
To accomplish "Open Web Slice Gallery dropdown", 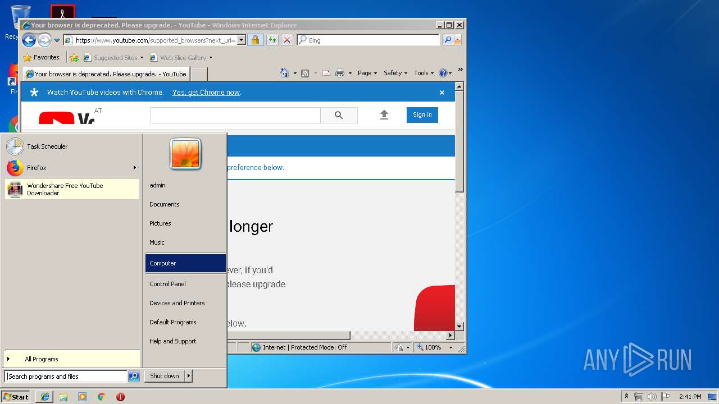I will point(181,57).
